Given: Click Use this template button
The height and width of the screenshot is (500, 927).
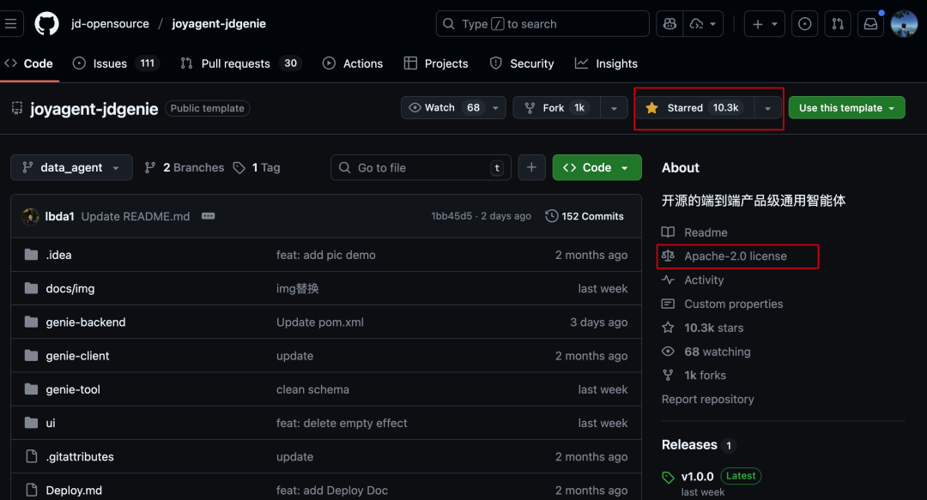Looking at the screenshot, I should coord(846,107).
